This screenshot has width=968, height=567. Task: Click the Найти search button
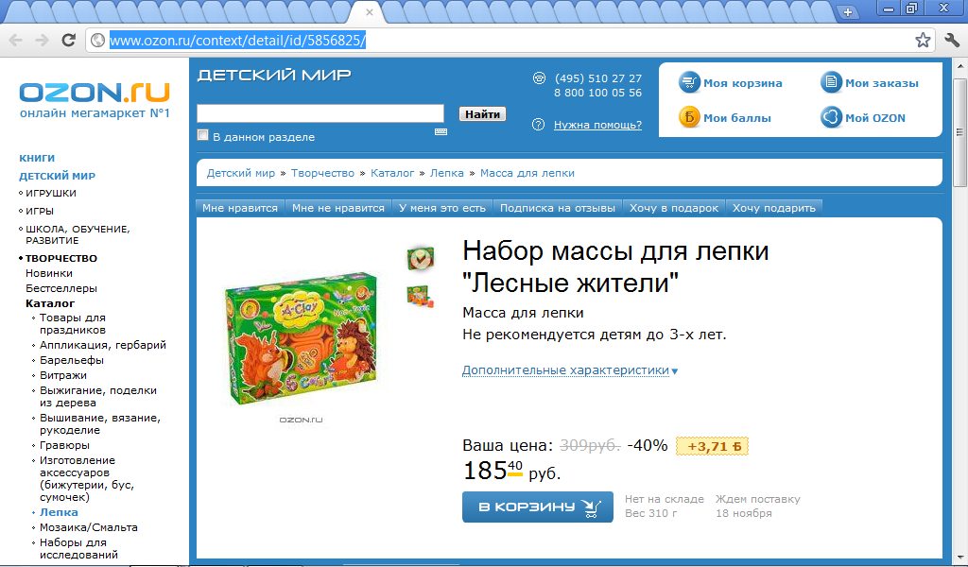point(482,114)
